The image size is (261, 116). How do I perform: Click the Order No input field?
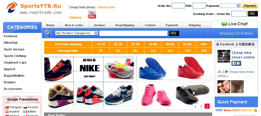tap(178, 6)
